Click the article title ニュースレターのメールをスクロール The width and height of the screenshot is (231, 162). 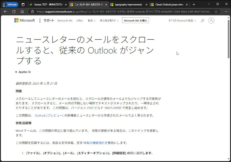pyautogui.click(x=85, y=50)
